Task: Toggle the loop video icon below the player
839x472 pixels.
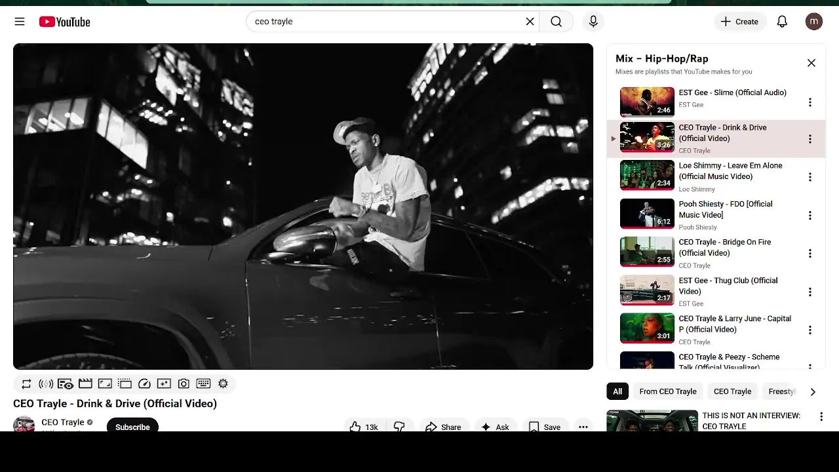Action: point(26,383)
